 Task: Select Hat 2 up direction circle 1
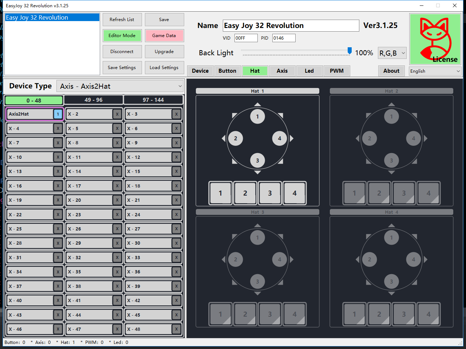(x=391, y=116)
